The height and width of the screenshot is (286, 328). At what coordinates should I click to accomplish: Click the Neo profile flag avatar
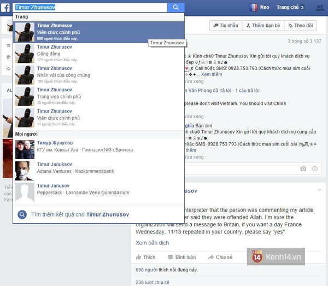[x=253, y=8]
